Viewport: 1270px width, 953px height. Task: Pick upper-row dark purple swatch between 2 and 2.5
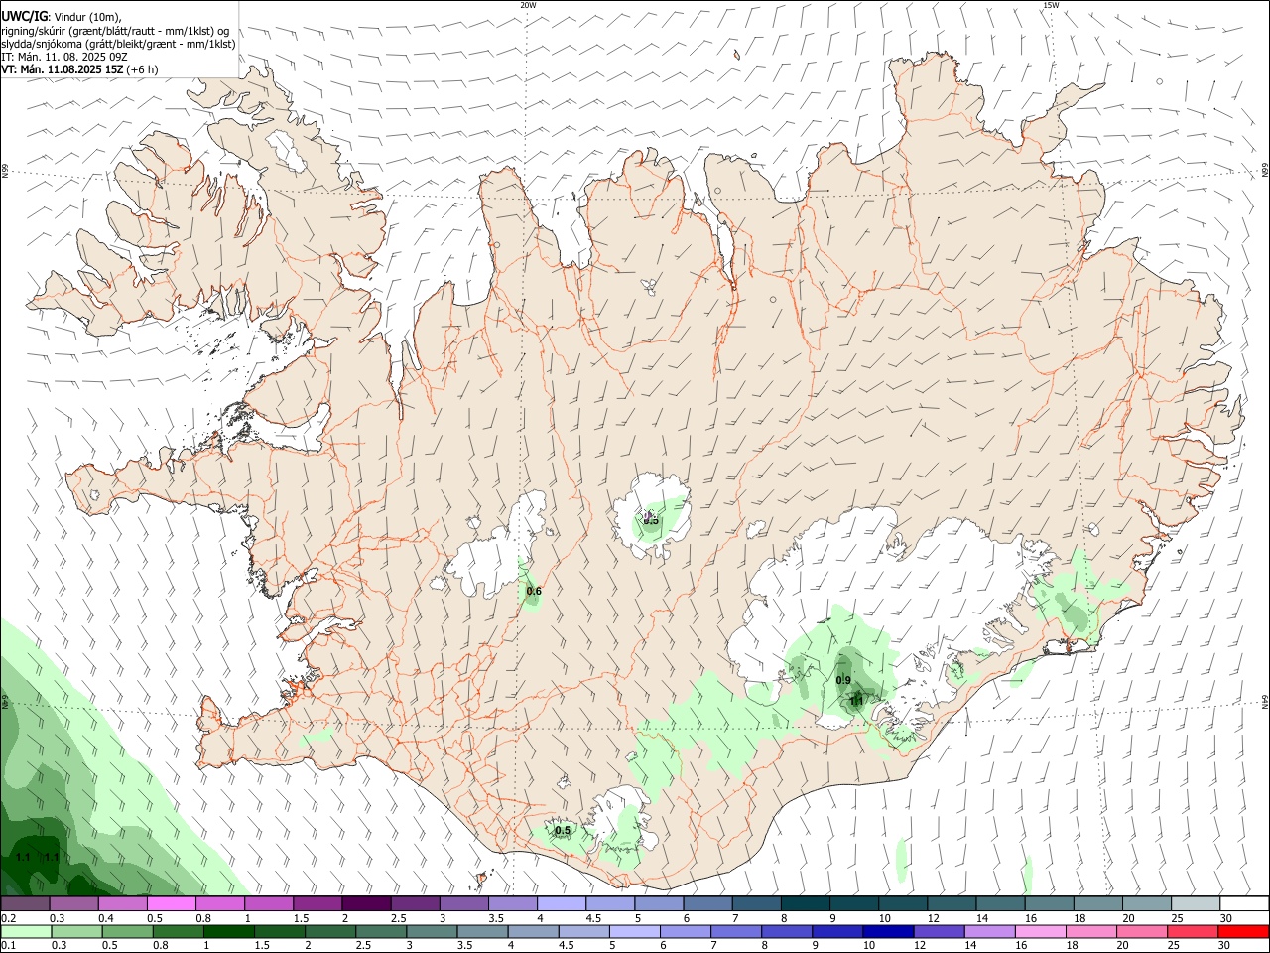pos(366,904)
